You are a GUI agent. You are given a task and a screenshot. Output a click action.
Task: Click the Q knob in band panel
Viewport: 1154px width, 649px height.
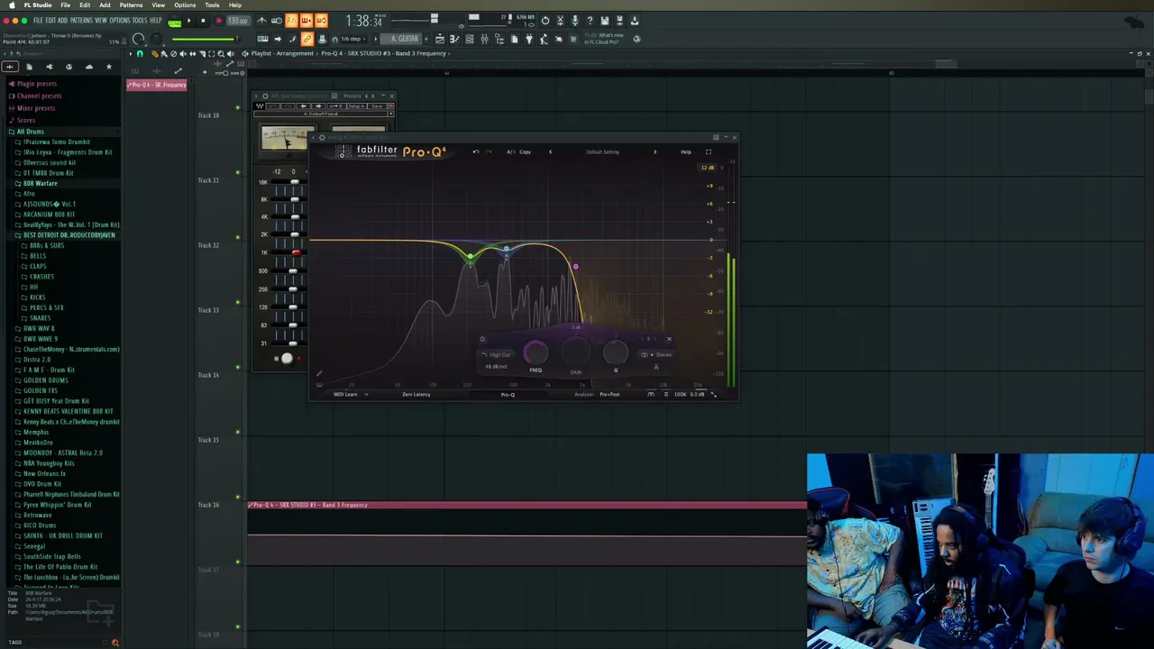tap(616, 352)
